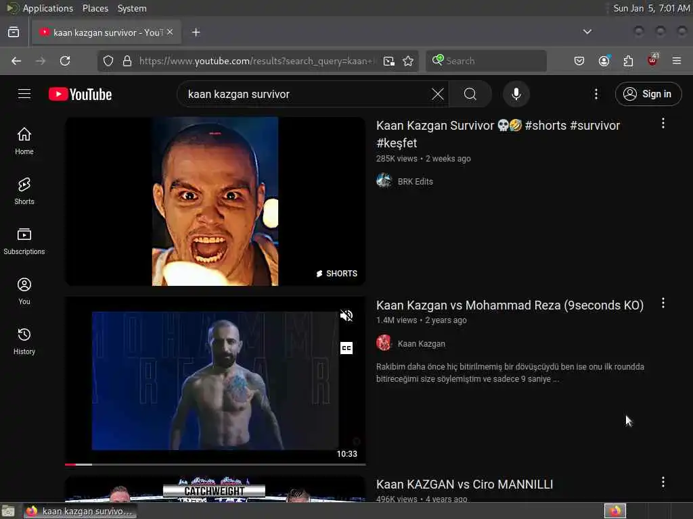Image resolution: width=693 pixels, height=519 pixels.
Task: Clear the search query with the X
Action: 438,94
